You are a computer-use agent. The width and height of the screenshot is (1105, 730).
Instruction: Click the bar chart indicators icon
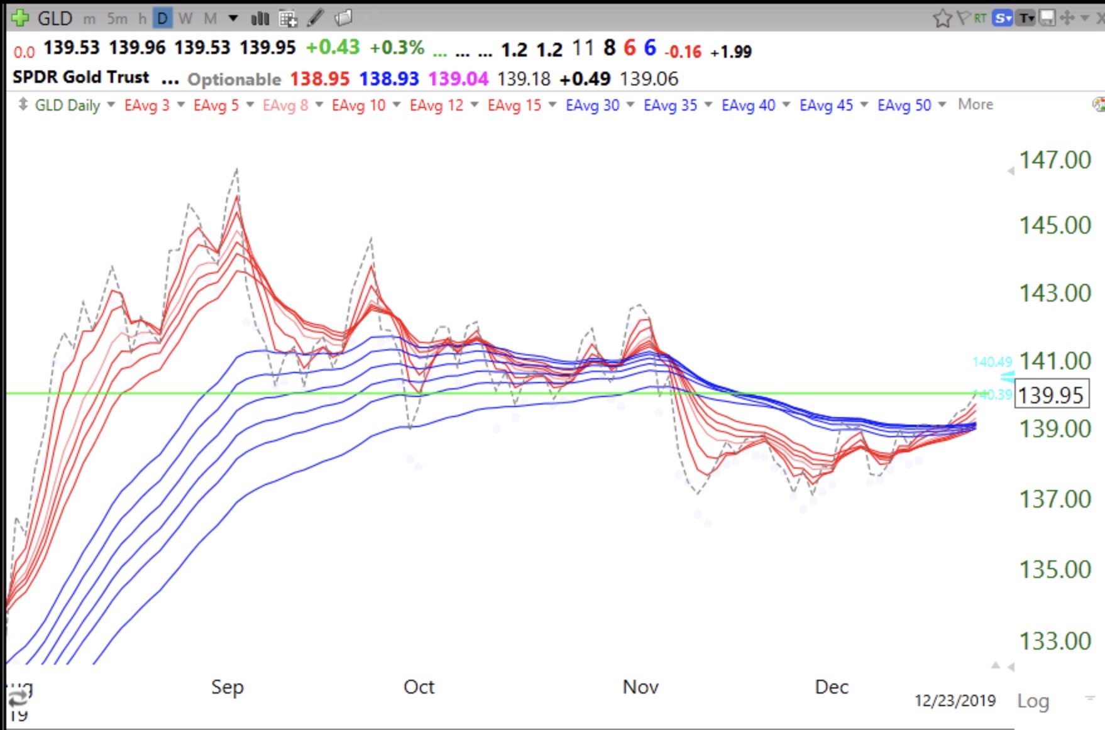pos(260,19)
